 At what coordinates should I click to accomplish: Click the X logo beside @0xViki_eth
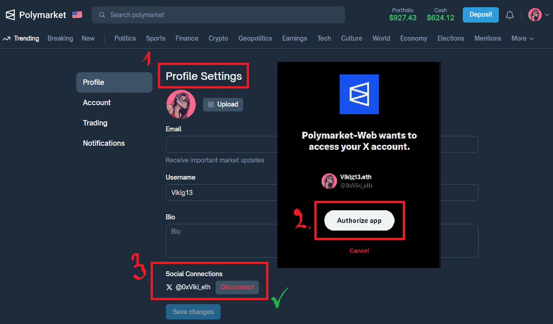click(x=169, y=287)
